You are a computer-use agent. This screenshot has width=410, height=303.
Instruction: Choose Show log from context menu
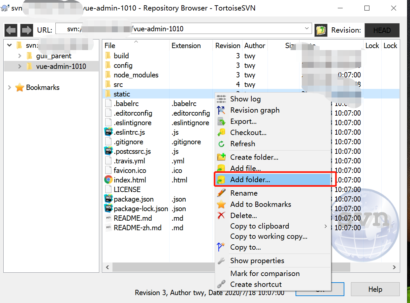click(273, 99)
